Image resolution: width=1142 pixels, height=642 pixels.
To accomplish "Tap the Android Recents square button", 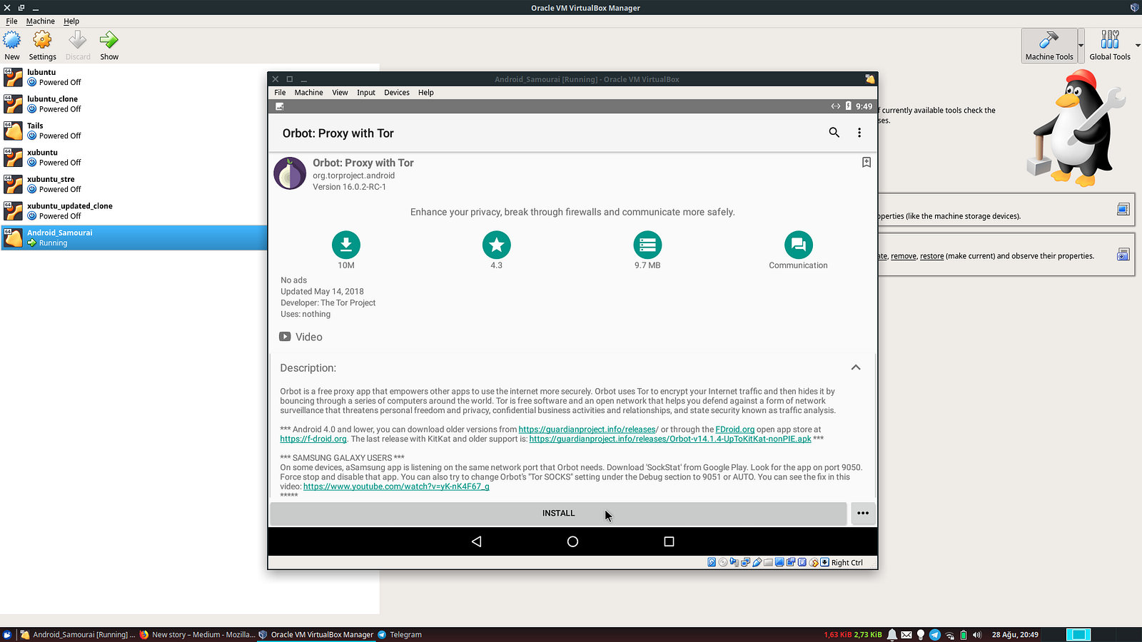I will click(669, 541).
